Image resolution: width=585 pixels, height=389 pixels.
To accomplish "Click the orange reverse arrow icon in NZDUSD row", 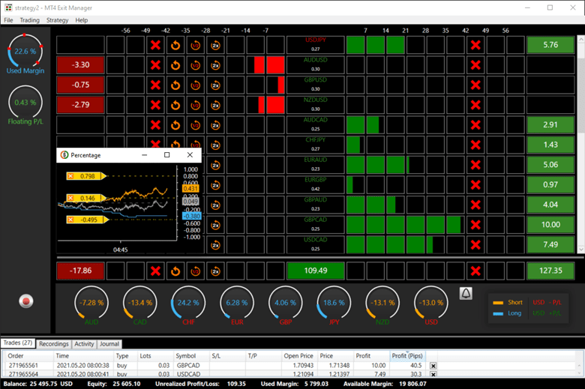I will click(x=175, y=105).
